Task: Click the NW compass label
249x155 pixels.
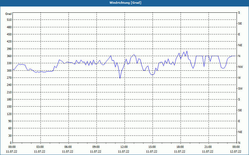Action: 240,67
